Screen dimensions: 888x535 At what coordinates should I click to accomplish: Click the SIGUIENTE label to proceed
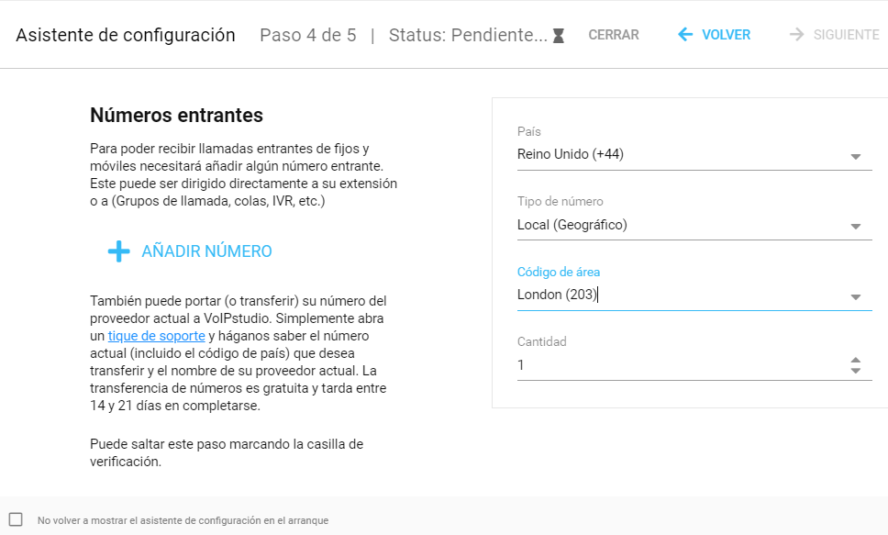coord(846,35)
